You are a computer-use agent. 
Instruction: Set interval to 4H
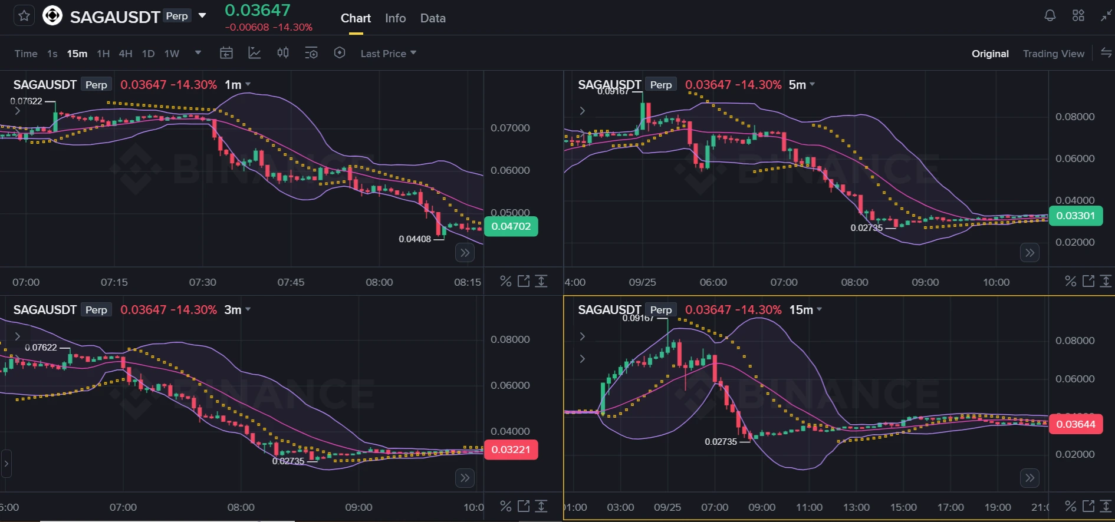click(126, 54)
